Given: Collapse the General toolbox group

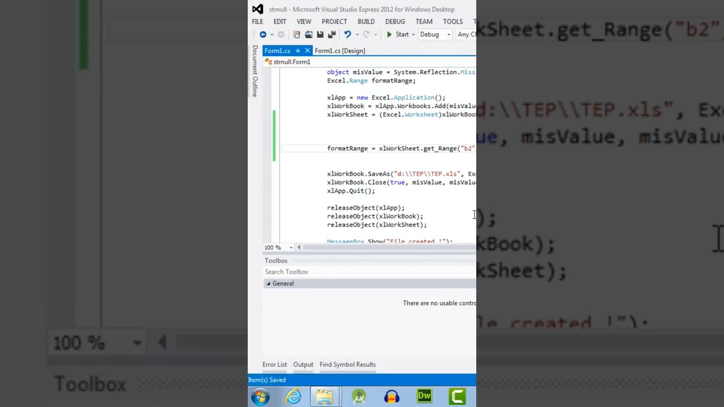Looking at the screenshot, I should 269,284.
